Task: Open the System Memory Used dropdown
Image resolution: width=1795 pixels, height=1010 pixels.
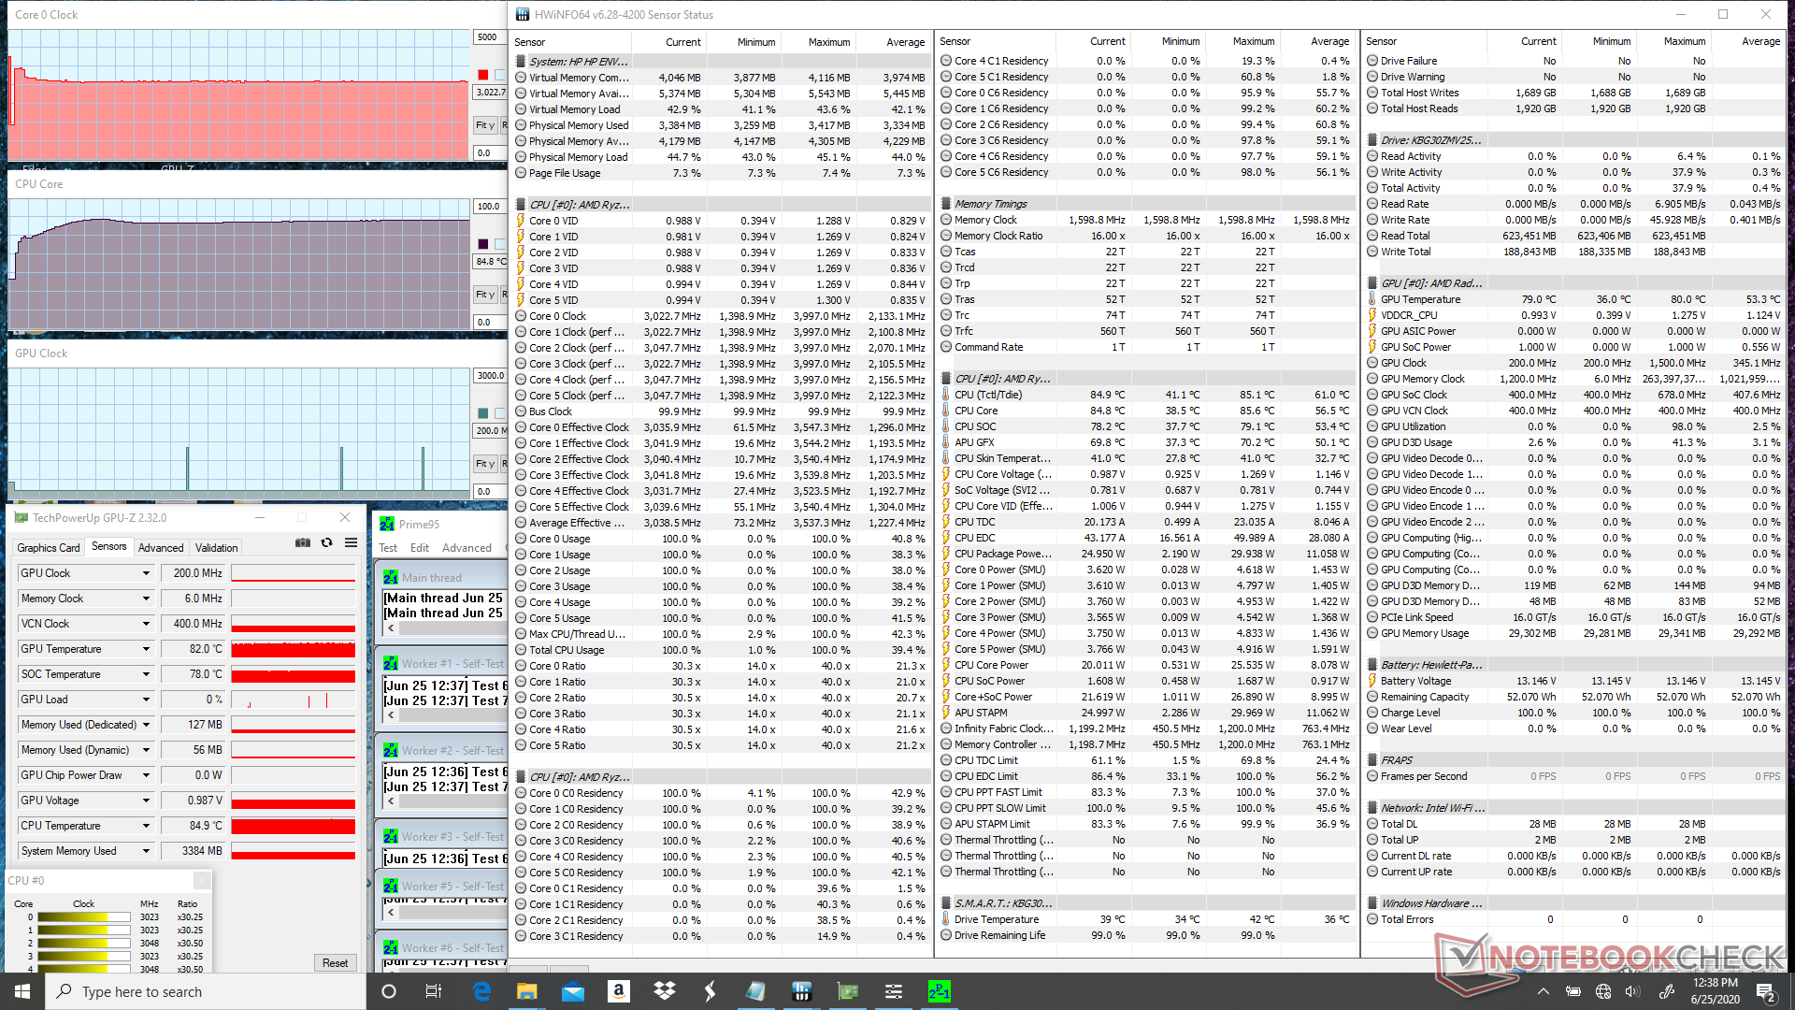Action: tap(146, 851)
